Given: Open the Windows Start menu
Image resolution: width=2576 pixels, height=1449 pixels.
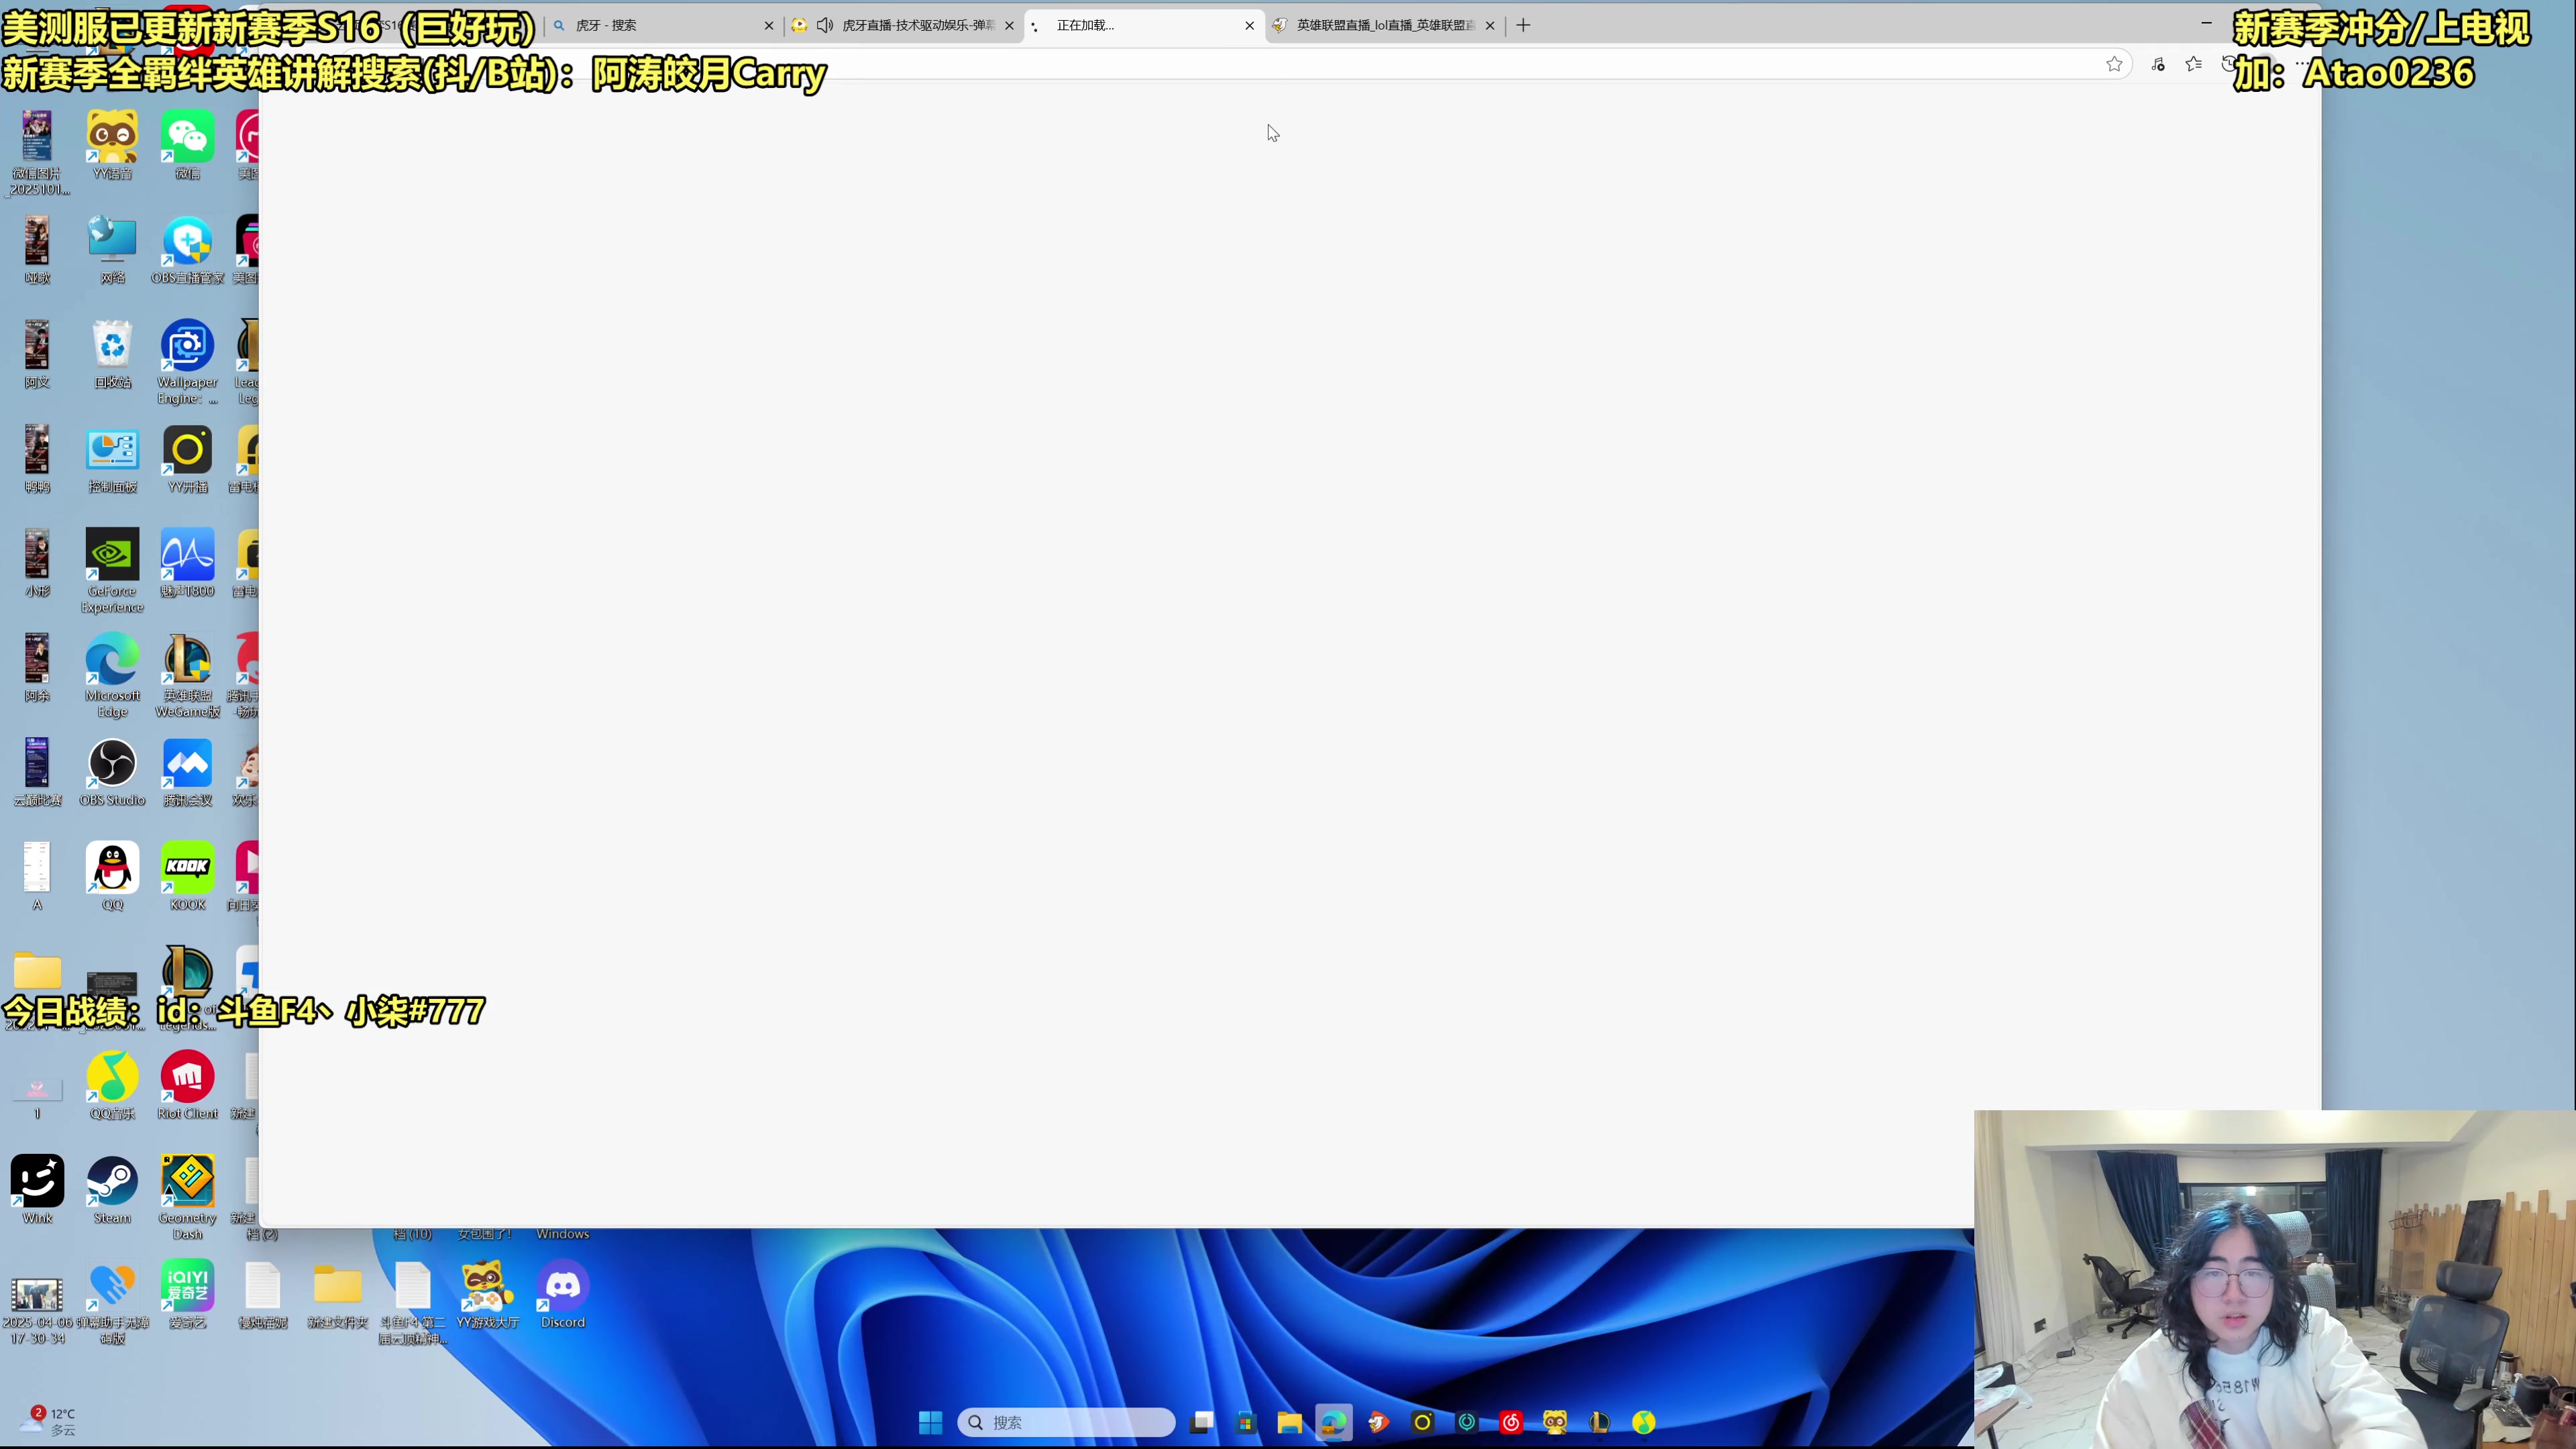Looking at the screenshot, I should click(x=930, y=1422).
